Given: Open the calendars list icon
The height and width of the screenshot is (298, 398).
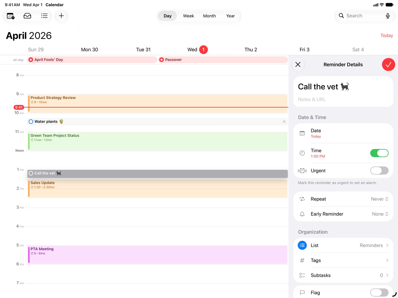Looking at the screenshot, I should [11, 16].
